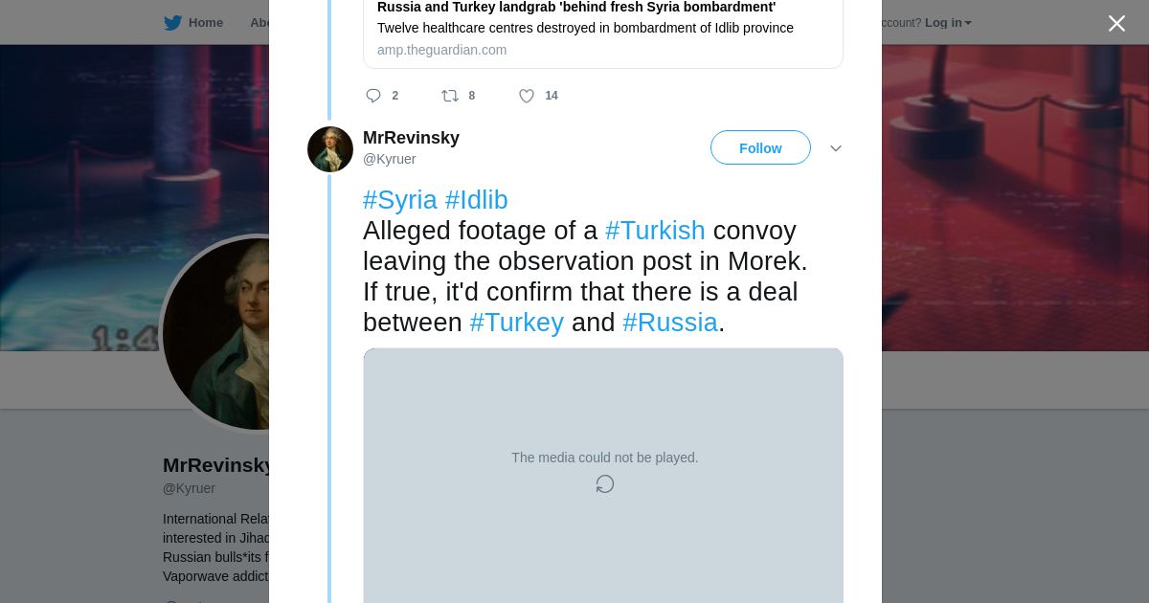Expand tweet options chevron menu

click(x=835, y=148)
